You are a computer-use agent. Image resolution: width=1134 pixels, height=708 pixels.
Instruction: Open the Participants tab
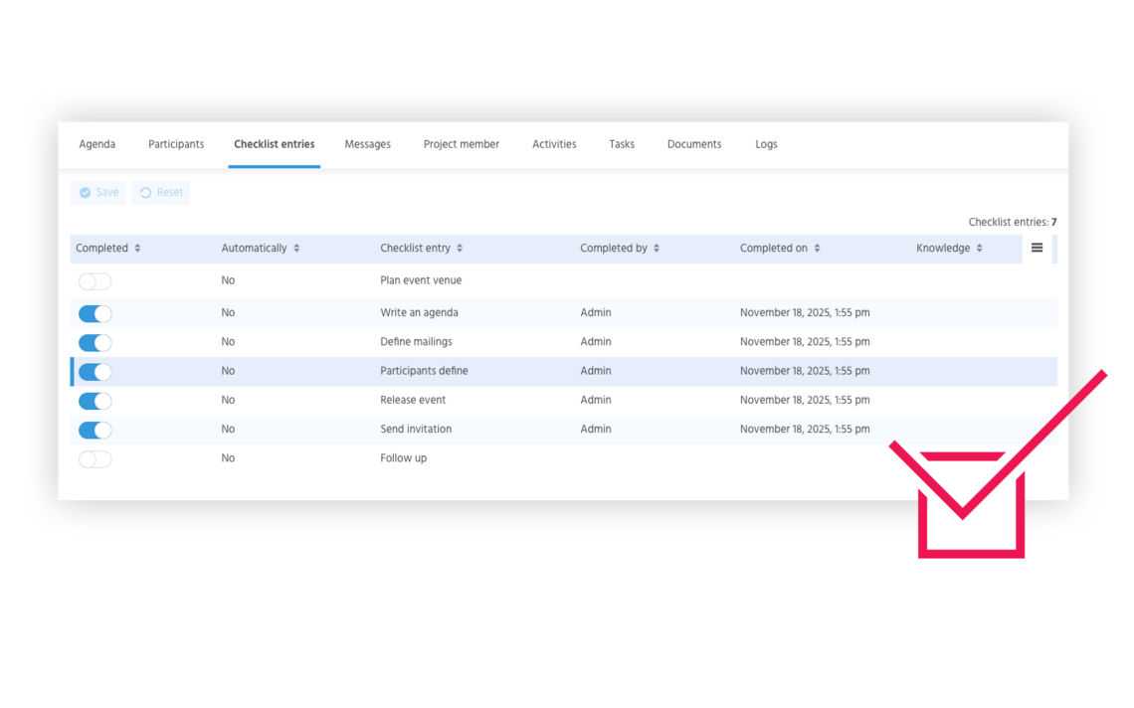(176, 144)
